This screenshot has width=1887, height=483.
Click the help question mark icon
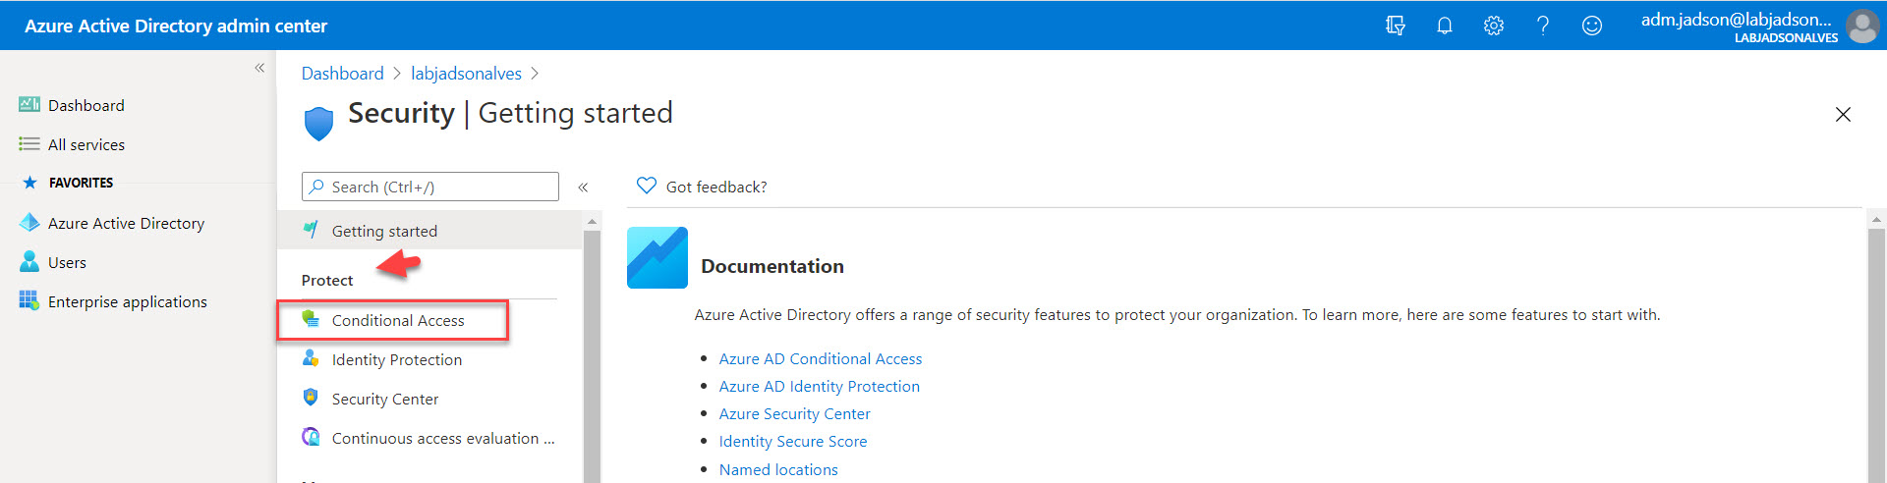[x=1542, y=26]
